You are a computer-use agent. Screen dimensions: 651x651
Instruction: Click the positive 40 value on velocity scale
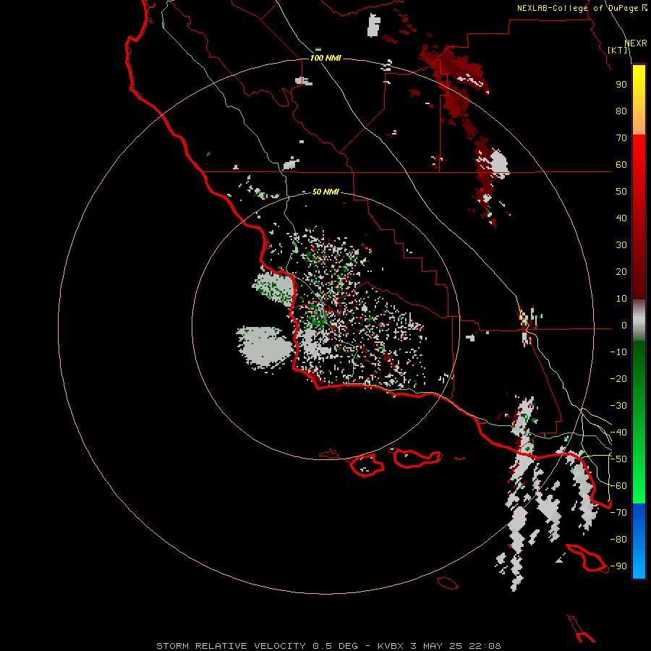pyautogui.click(x=621, y=218)
